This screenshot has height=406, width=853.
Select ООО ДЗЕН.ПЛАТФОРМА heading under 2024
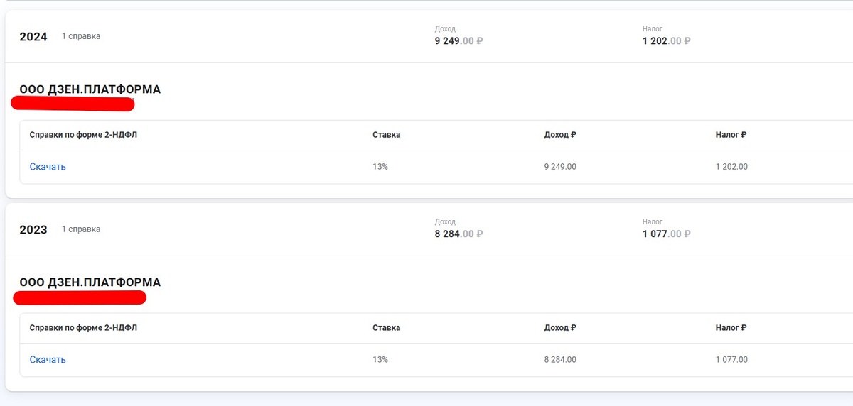point(90,89)
